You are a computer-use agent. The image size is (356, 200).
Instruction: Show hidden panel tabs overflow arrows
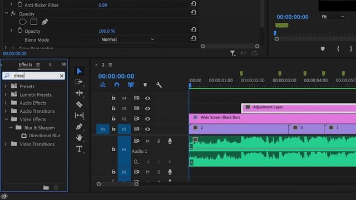pos(64,64)
